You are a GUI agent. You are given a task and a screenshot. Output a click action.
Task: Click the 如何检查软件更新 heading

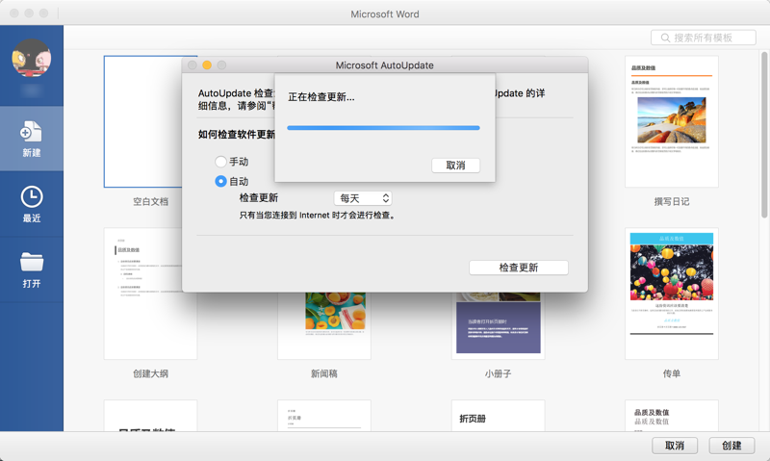tap(236, 135)
